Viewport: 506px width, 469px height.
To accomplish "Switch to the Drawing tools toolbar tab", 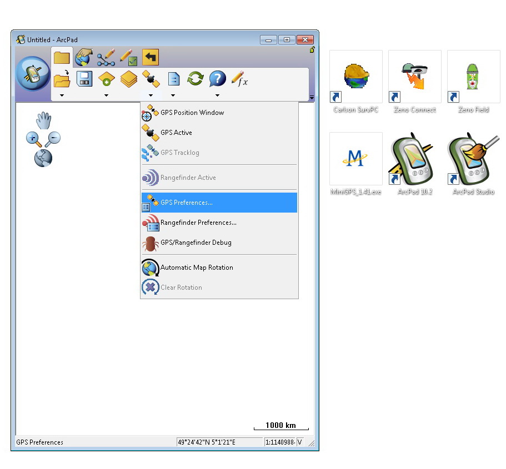I will tap(106, 57).
